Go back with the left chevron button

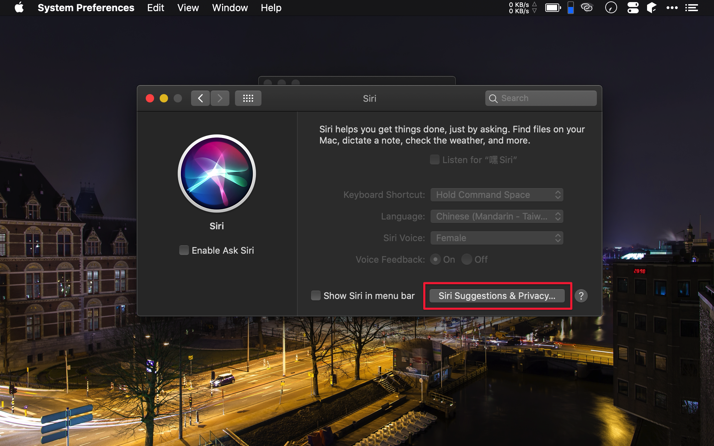coord(200,98)
